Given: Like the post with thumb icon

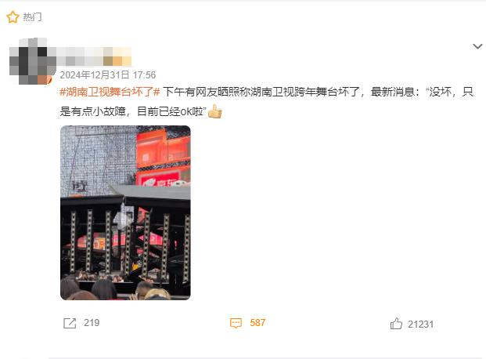Looking at the screenshot, I should coord(396,324).
